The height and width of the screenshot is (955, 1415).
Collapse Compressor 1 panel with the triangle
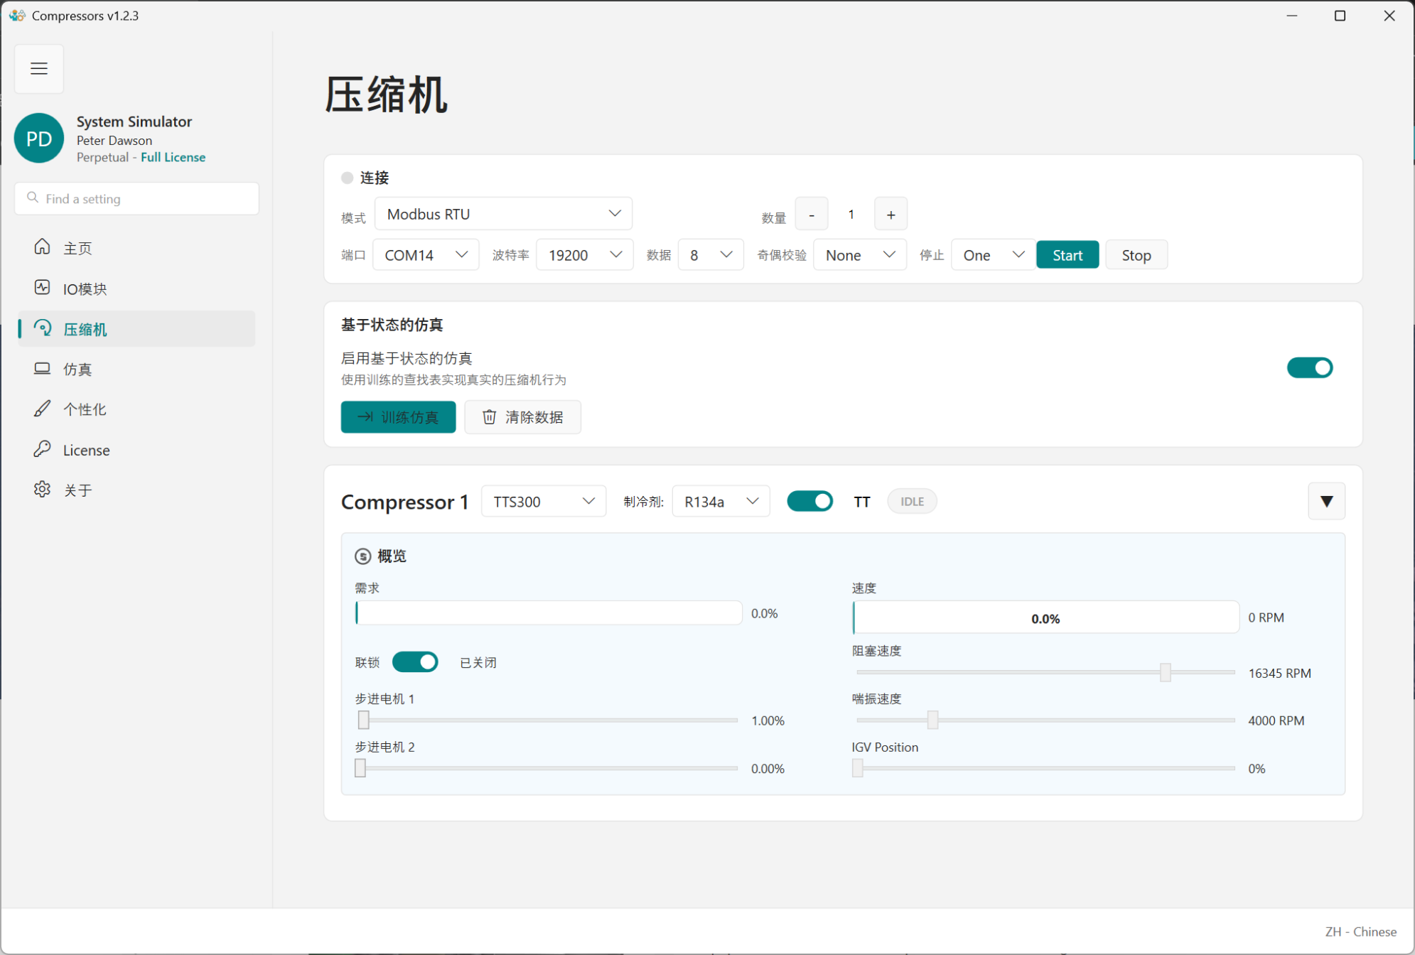tap(1326, 502)
